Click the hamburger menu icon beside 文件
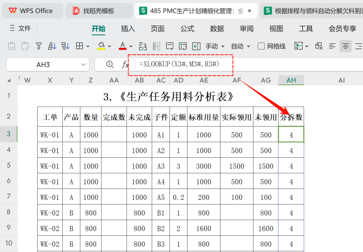363x252 pixels. (x=12, y=28)
